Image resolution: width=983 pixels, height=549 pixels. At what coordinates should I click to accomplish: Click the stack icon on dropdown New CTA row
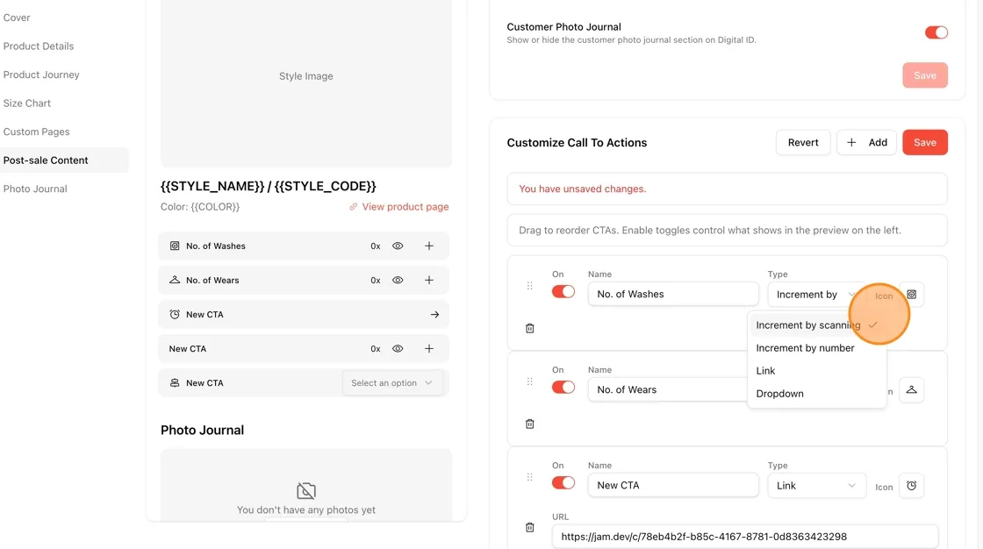click(x=175, y=383)
